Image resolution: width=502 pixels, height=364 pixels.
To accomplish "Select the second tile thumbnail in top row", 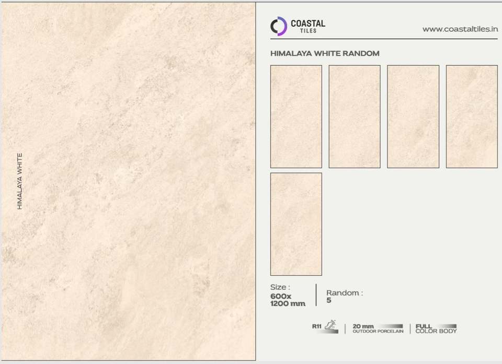I will point(355,116).
